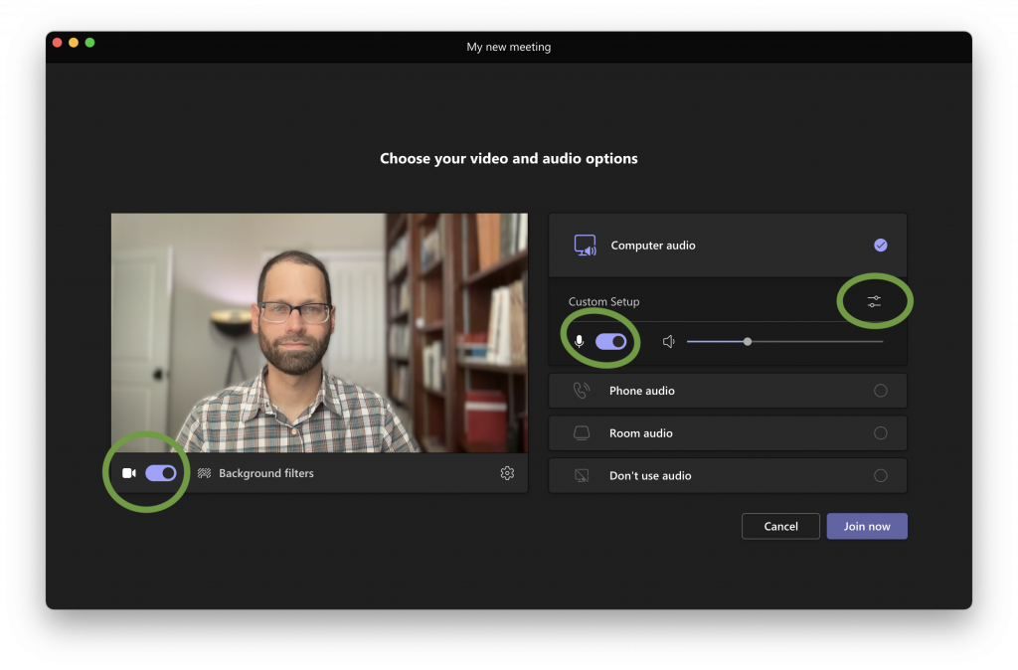
Task: Click the microphone icon beside the mic toggle
Action: click(581, 340)
